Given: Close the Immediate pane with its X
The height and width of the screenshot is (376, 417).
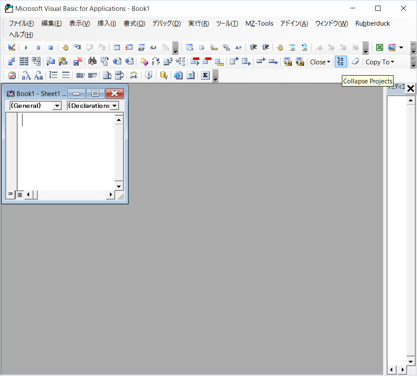Looking at the screenshot, I should (x=410, y=88).
